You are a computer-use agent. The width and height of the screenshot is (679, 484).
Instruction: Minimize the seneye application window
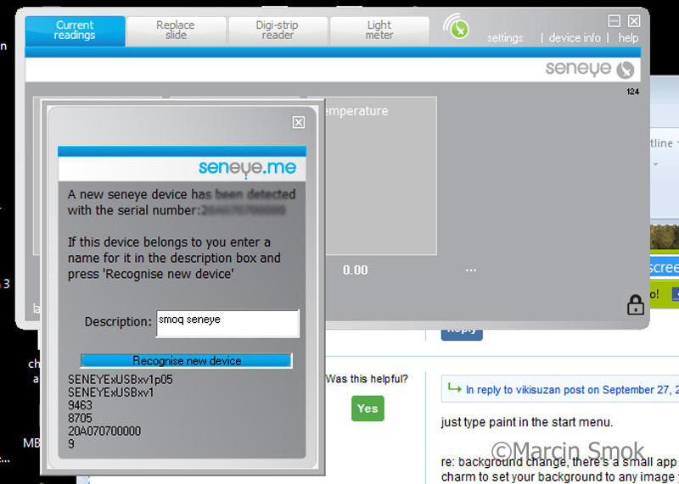pyautogui.click(x=614, y=20)
